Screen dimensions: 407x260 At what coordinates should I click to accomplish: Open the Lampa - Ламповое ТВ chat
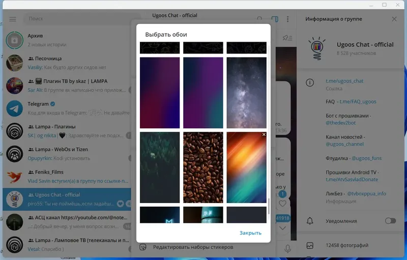[67, 245]
